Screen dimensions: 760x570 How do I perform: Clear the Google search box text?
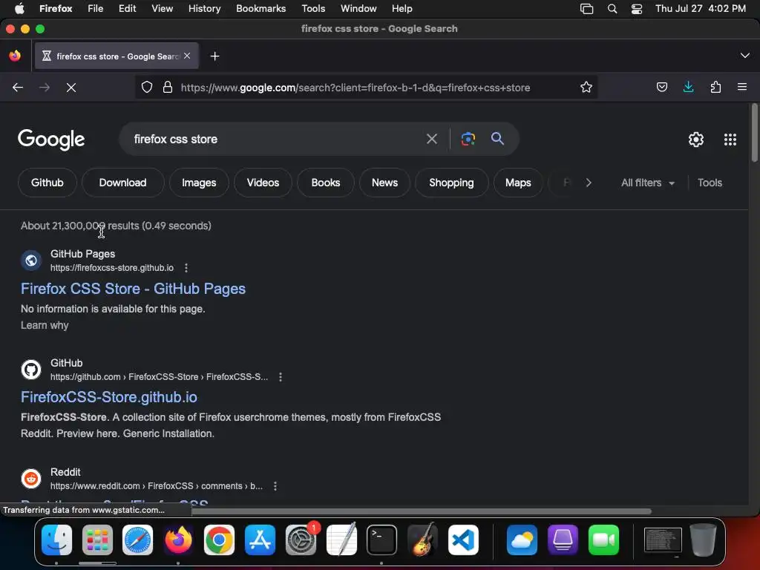[x=431, y=139]
